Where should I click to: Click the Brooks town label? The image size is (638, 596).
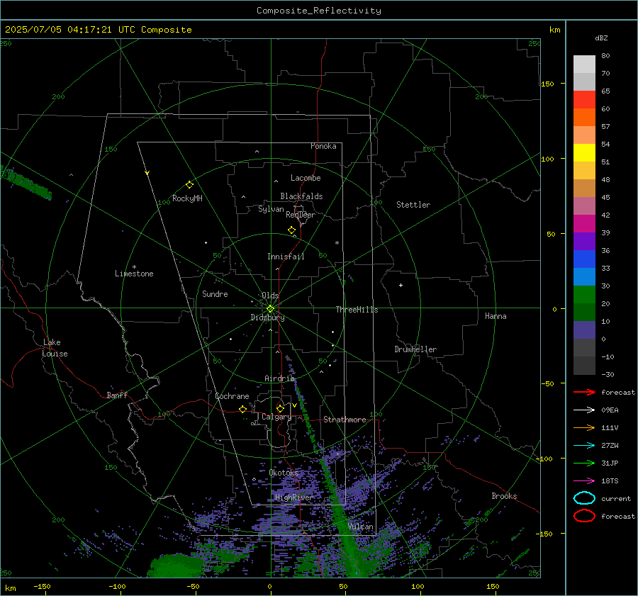[504, 496]
